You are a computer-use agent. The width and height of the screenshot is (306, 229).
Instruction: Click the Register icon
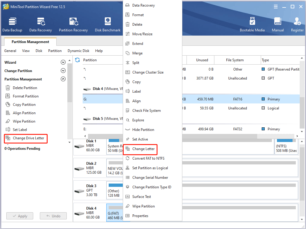click(x=297, y=24)
